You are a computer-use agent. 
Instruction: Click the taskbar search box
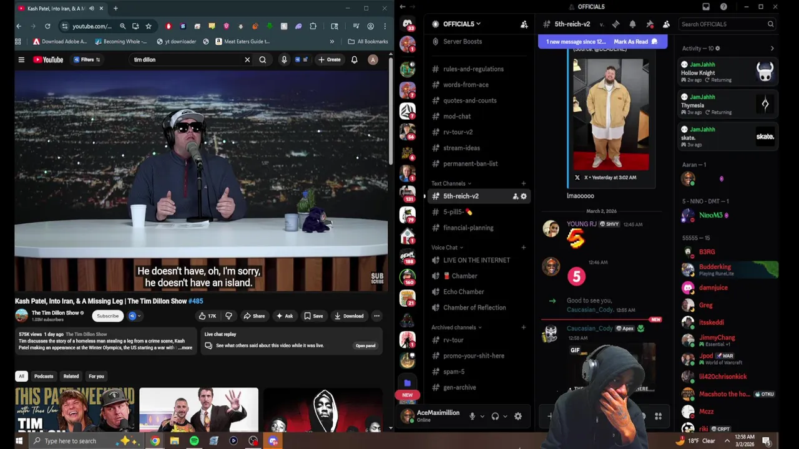[87, 441]
